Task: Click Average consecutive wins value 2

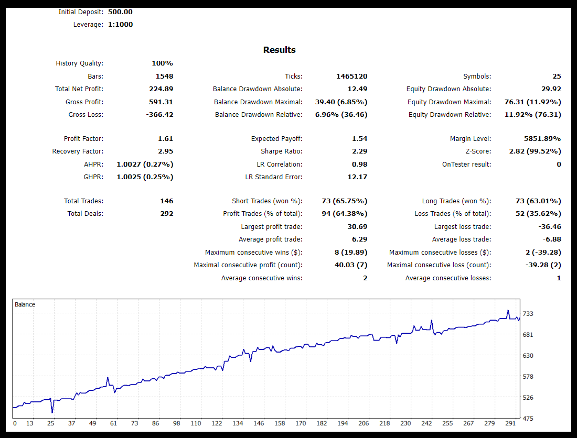Action: pos(365,278)
